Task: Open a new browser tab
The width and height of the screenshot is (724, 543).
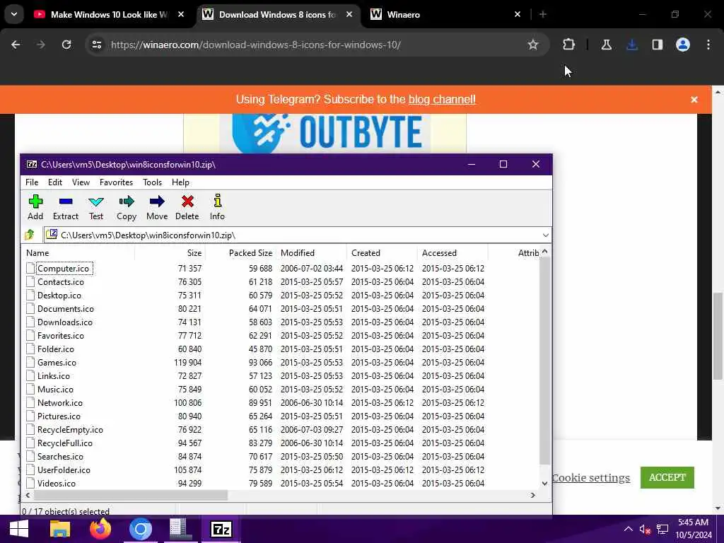Action: (543, 15)
